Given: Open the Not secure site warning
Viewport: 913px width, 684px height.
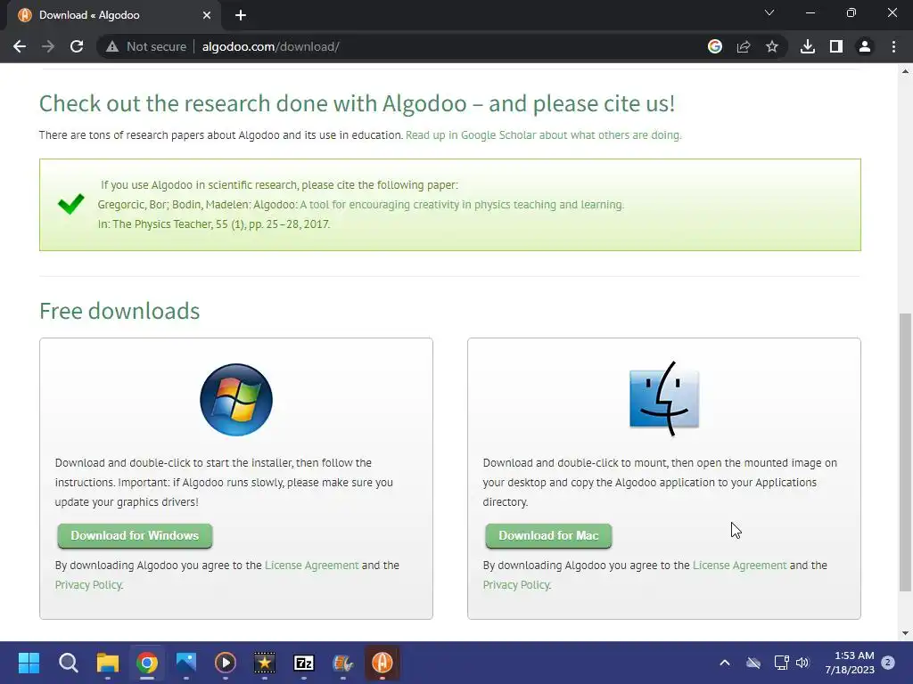Looking at the screenshot, I should coord(146,46).
